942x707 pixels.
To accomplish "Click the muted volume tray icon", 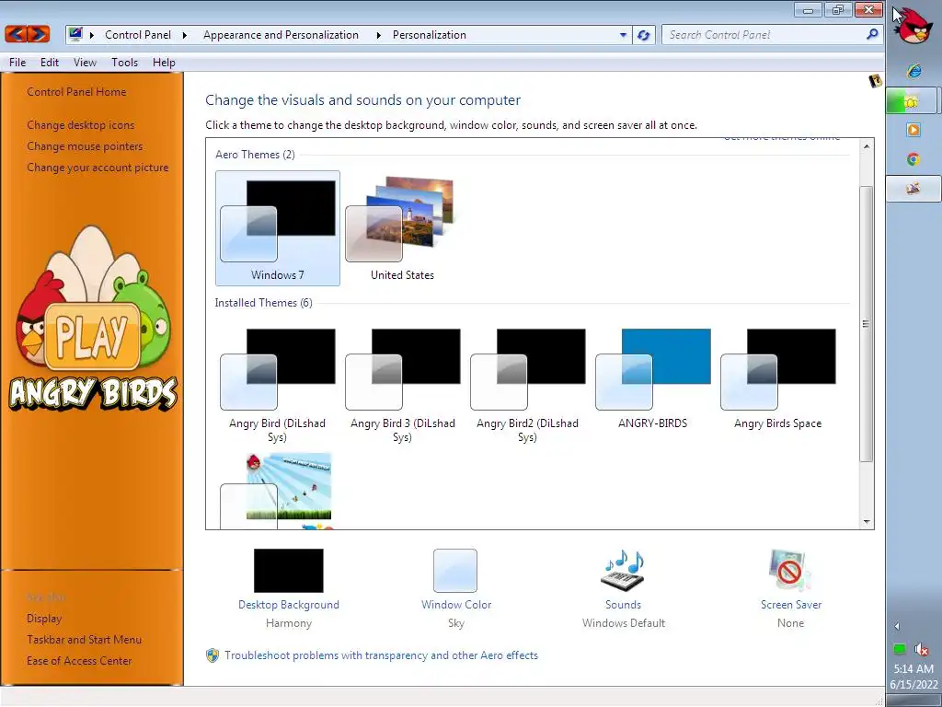I will 921,649.
